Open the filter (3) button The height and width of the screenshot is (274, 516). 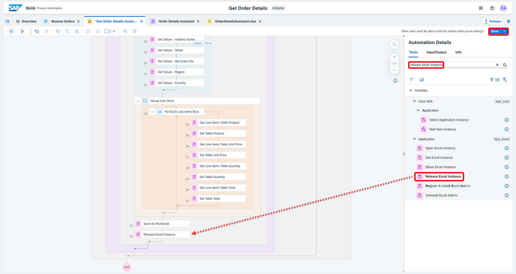[x=494, y=80]
